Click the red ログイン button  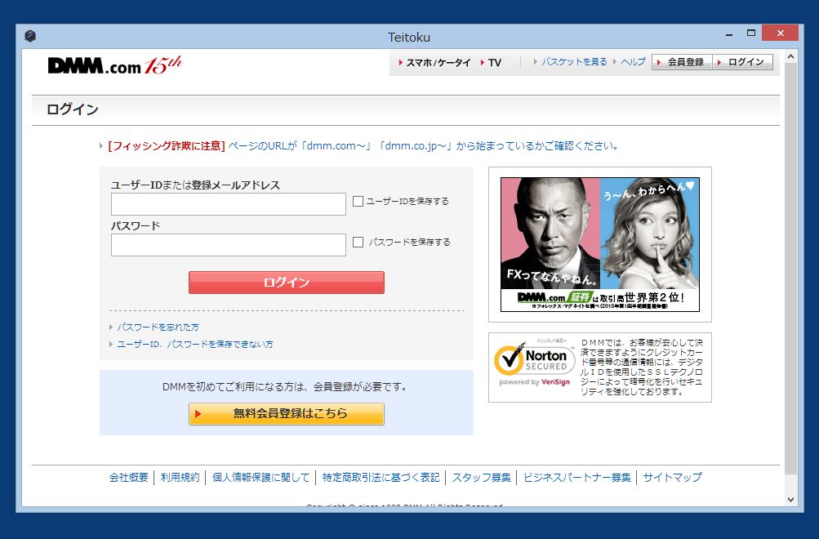coord(287,283)
